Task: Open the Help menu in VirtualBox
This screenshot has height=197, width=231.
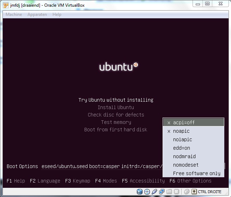Action: [x=57, y=14]
